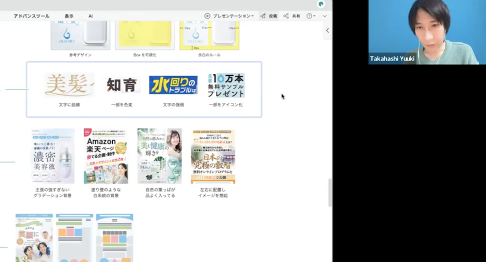Screen dimensions: 486x262
Task: Open the AI menu
Action: [x=90, y=16]
